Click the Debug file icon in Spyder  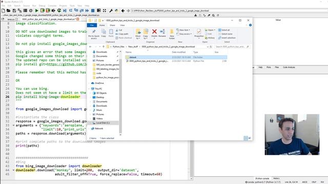[x=65, y=10]
